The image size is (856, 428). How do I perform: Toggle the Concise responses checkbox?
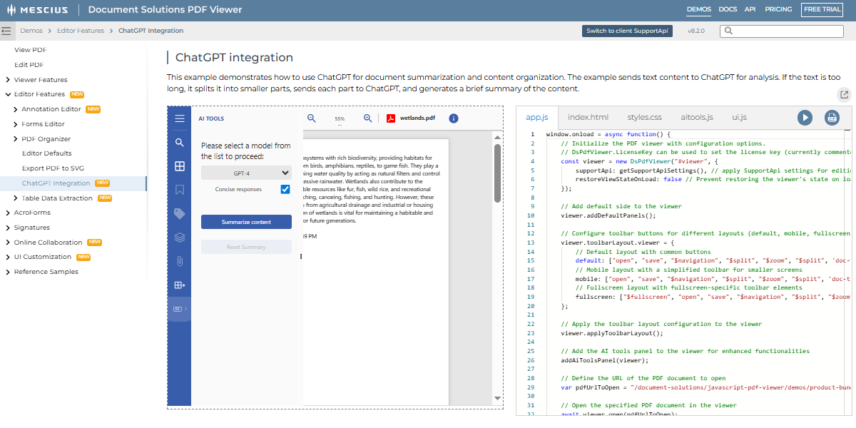285,189
